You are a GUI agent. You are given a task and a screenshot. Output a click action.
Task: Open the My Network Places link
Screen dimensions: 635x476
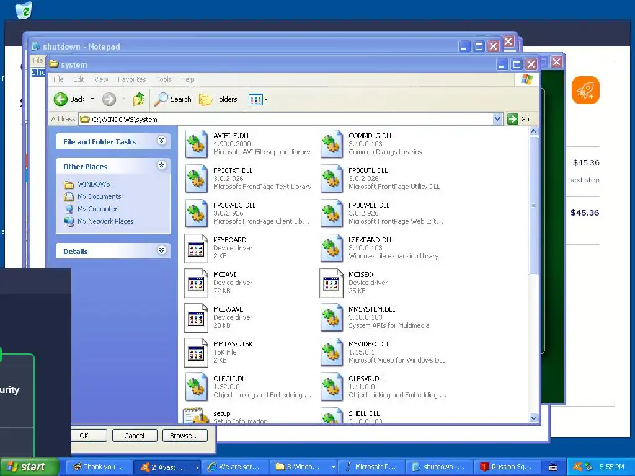click(x=105, y=221)
